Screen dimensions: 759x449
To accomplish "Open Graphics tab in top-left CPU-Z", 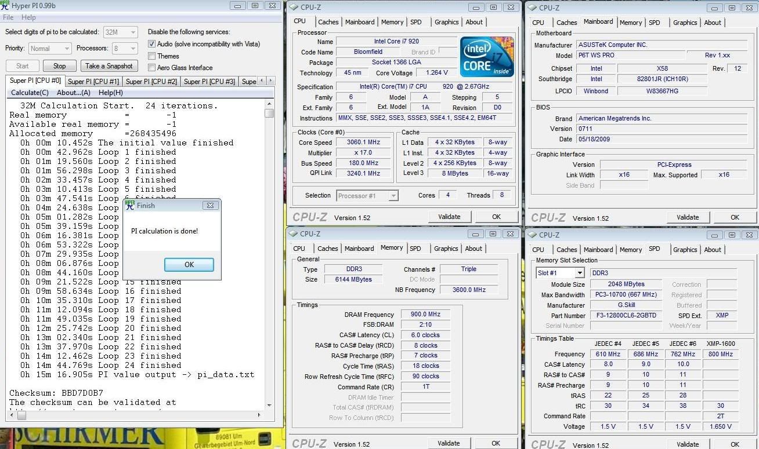I will click(447, 22).
